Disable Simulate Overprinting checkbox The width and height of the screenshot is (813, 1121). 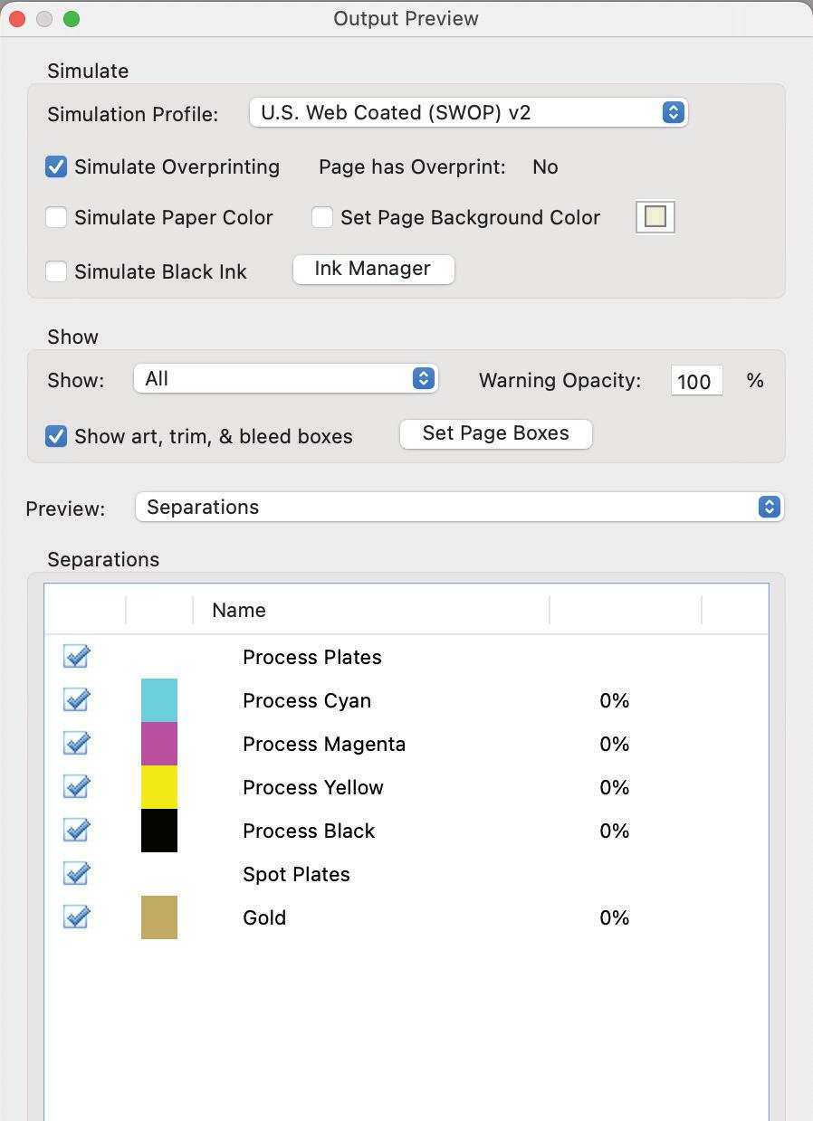(56, 166)
